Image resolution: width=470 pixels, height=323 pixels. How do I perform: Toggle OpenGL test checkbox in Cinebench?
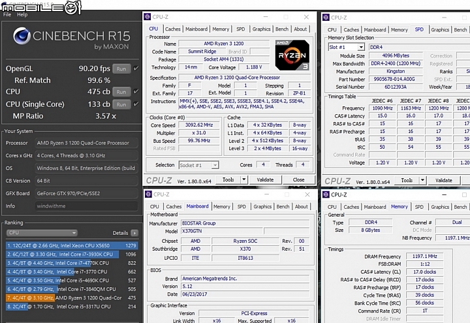coord(136,69)
